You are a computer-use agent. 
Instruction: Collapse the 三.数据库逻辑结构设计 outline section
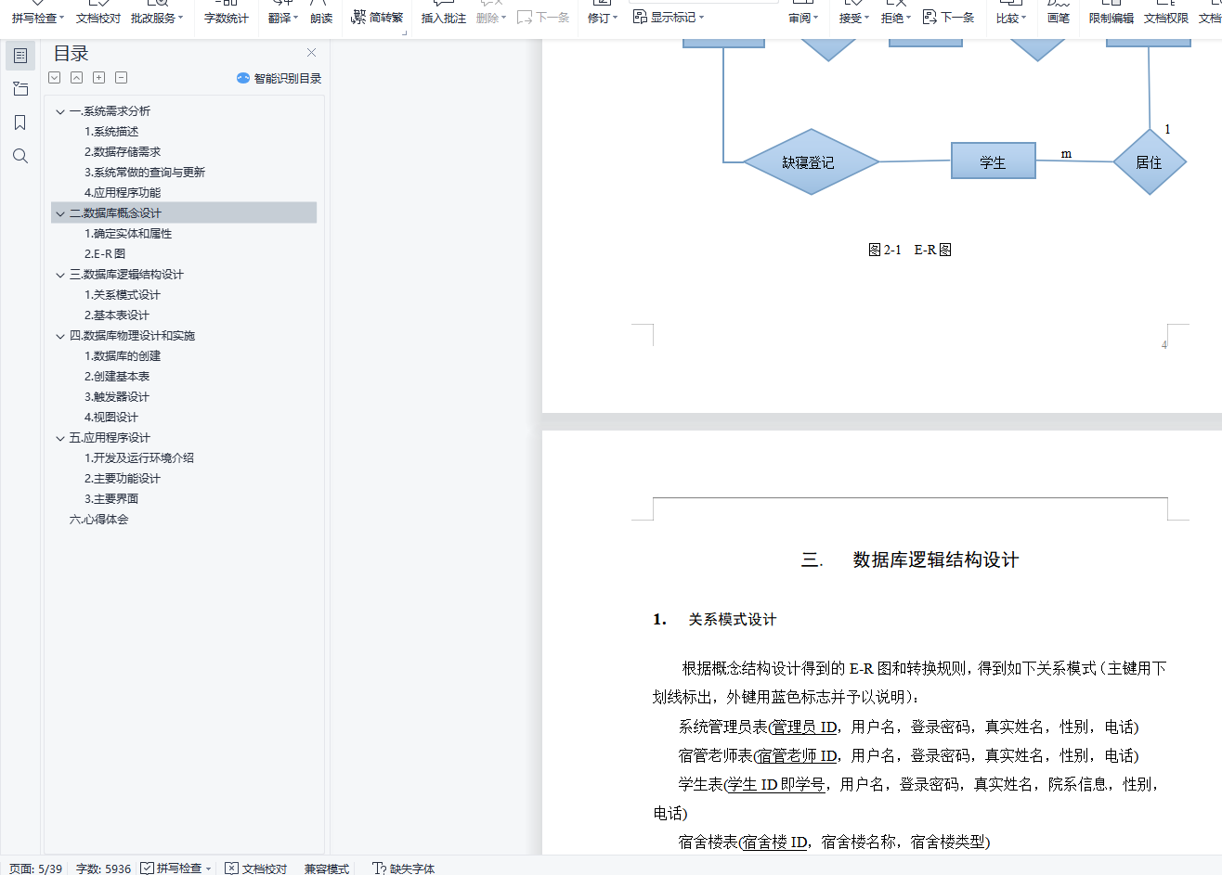click(60, 275)
